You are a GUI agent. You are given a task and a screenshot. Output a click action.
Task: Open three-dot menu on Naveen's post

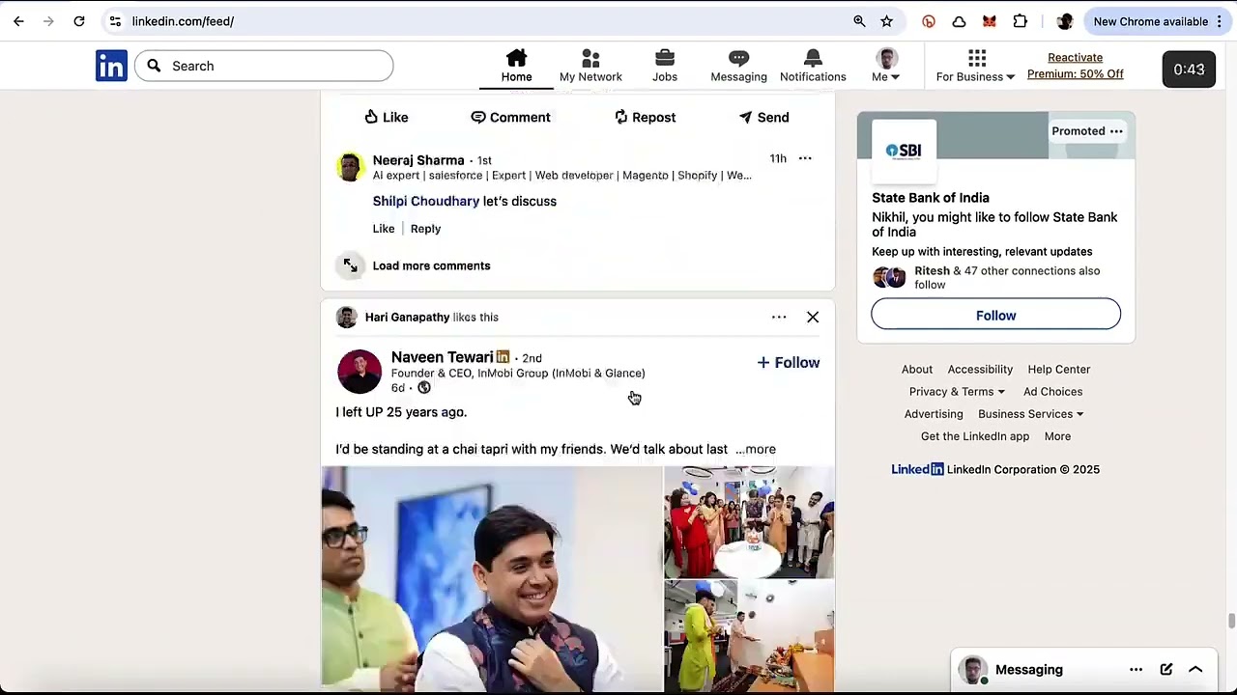[x=779, y=317]
